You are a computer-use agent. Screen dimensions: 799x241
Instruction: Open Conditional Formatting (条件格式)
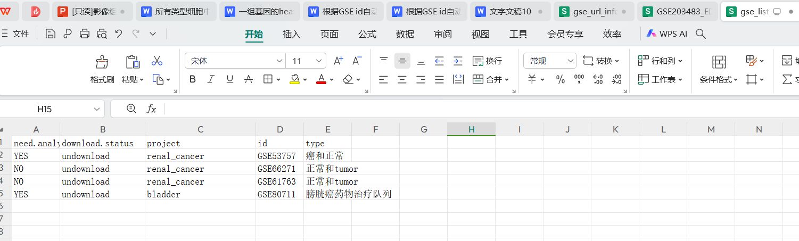[719, 70]
